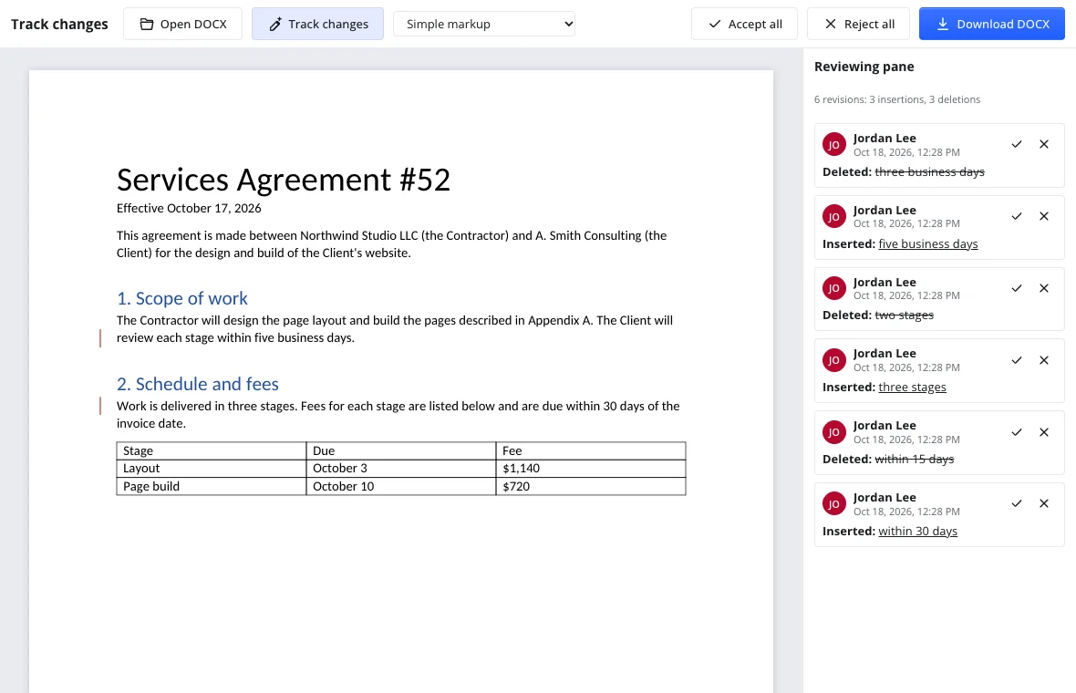
Task: Click the 'October 3' table cell
Action: click(400, 469)
